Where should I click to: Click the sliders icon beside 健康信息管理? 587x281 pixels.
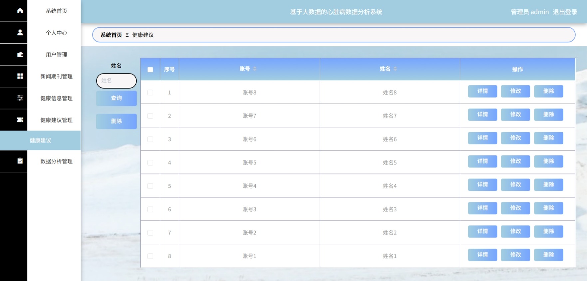click(20, 98)
